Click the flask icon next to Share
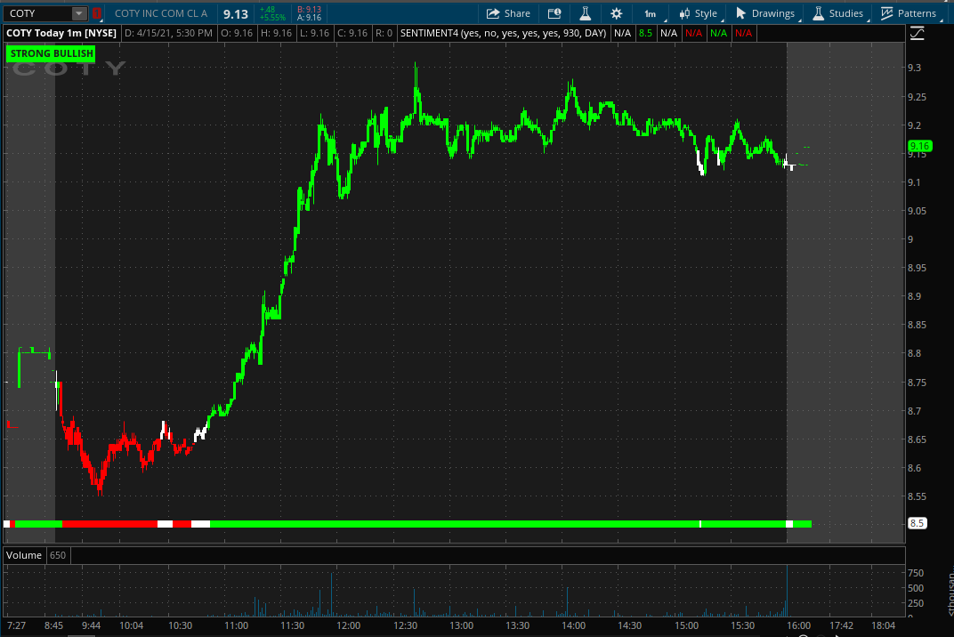The height and width of the screenshot is (637, 954). (585, 13)
